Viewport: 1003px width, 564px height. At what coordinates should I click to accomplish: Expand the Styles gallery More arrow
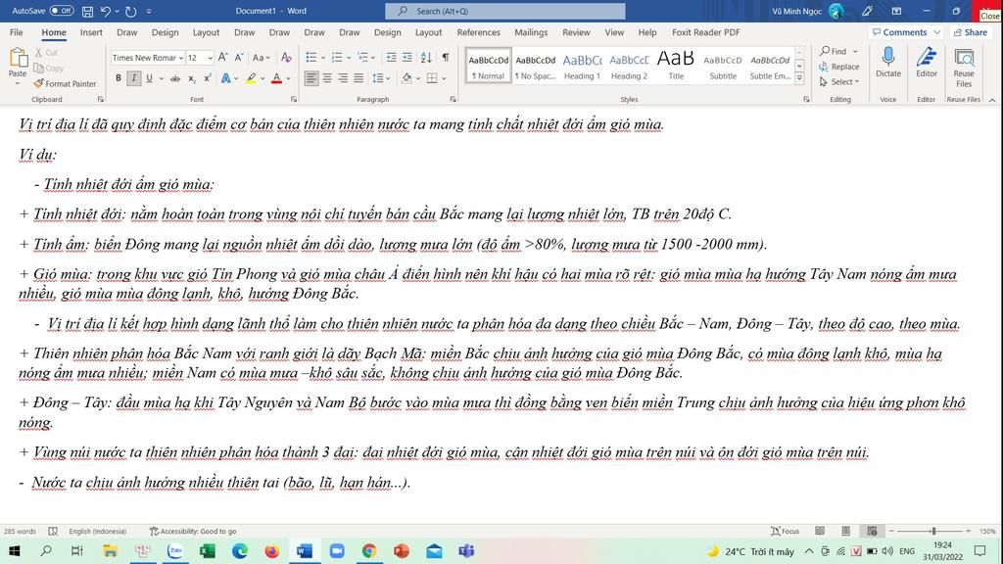click(x=799, y=77)
